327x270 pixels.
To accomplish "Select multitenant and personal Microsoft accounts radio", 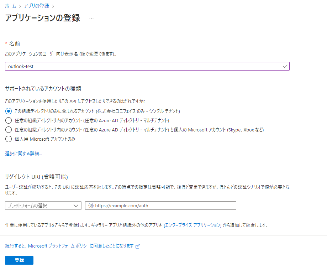I will 9,130.
